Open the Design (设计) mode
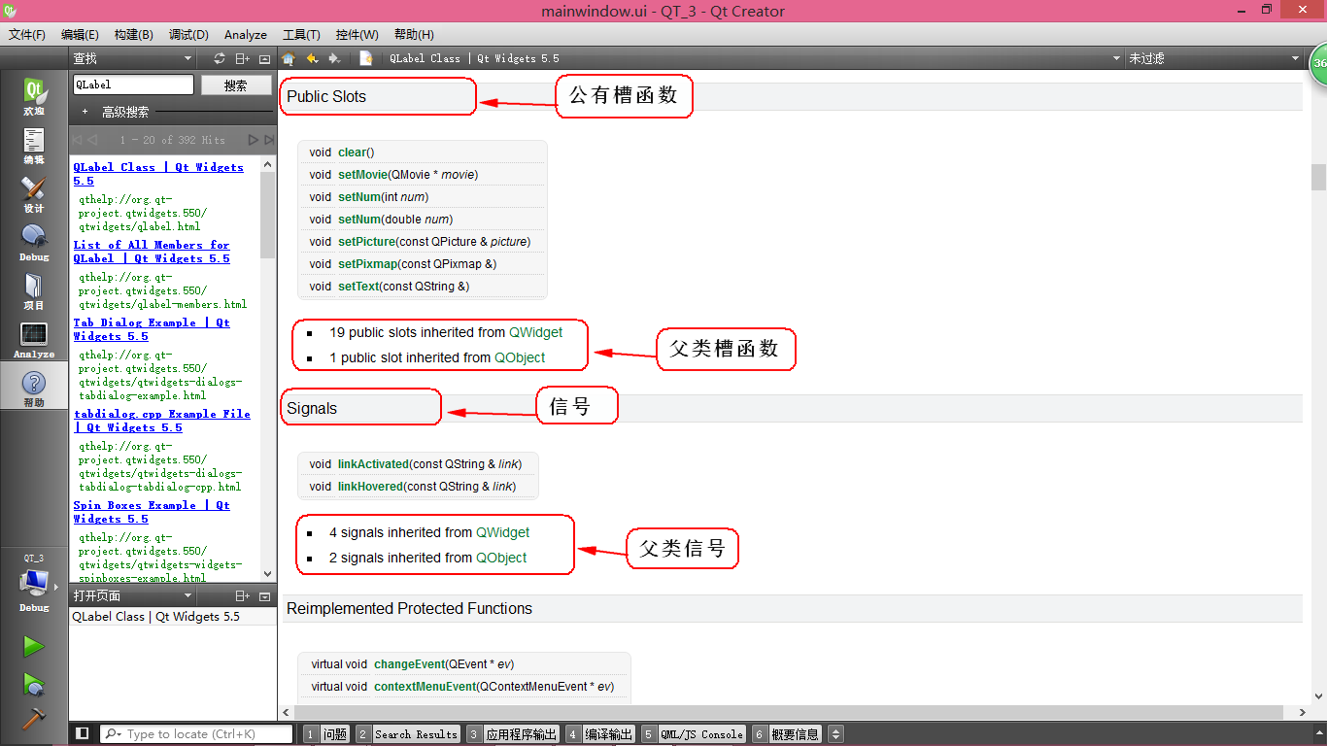 (34, 194)
